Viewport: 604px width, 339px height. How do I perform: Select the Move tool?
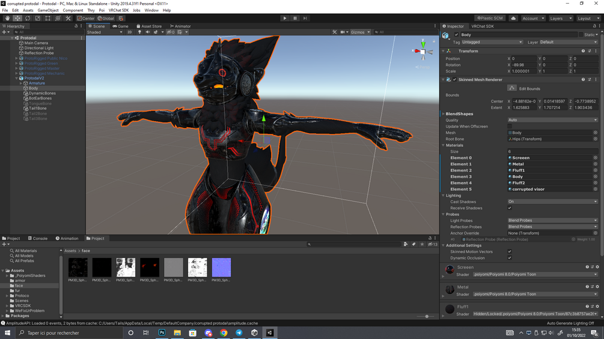coord(17,18)
